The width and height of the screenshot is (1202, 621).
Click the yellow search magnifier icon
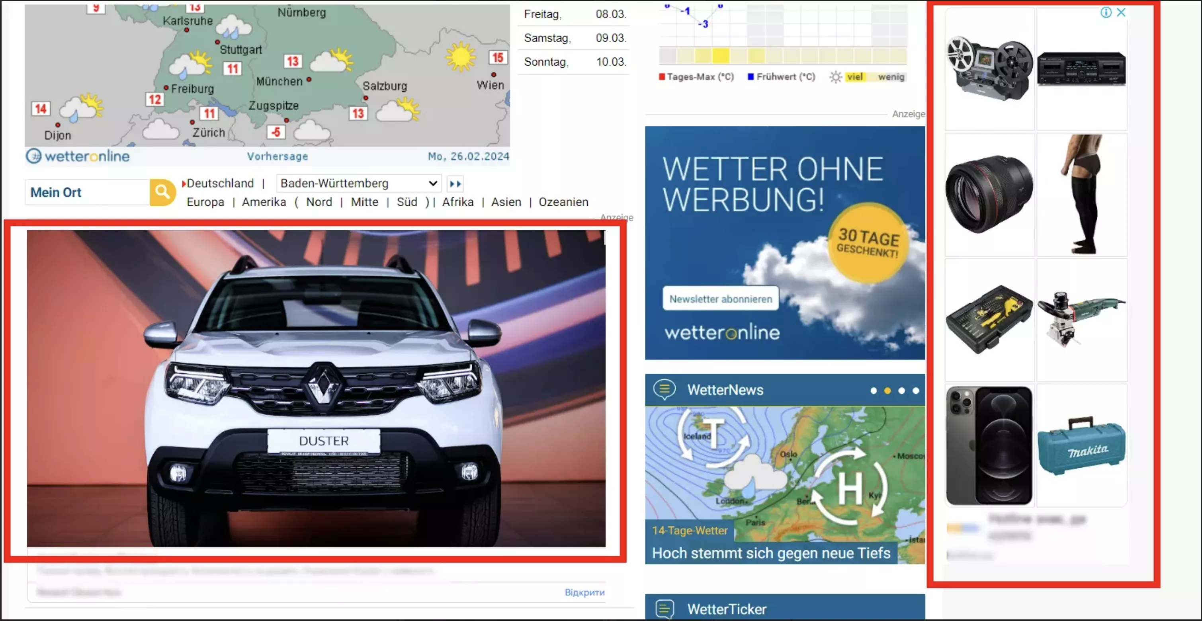pyautogui.click(x=162, y=192)
